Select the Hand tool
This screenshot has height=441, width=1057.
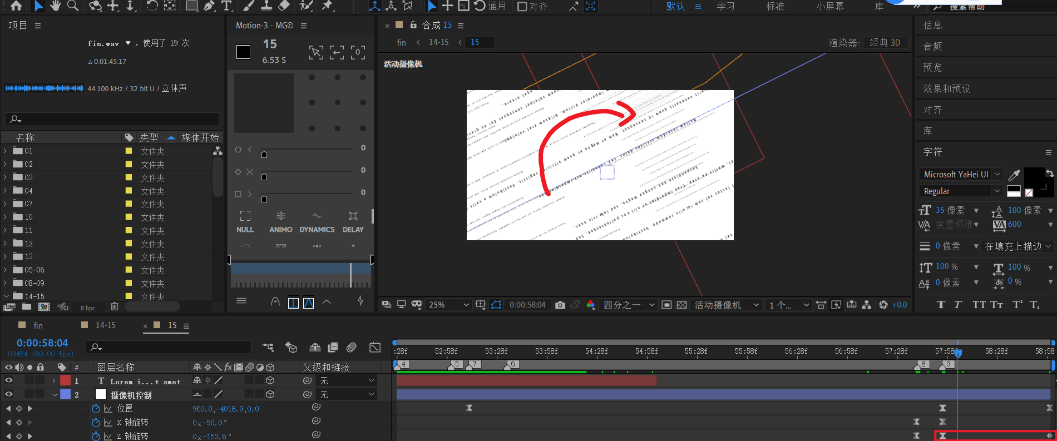click(55, 6)
